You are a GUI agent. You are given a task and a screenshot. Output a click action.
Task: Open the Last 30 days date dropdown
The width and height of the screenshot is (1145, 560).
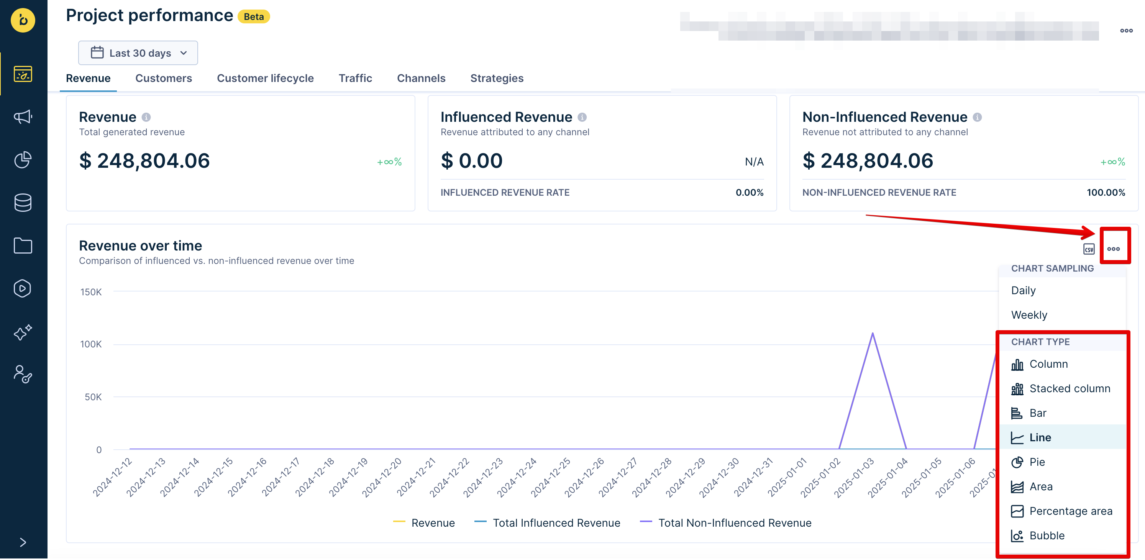(138, 53)
